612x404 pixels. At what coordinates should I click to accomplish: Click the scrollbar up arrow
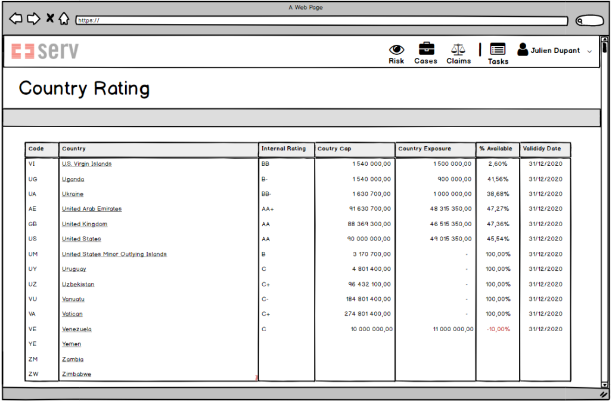(x=605, y=39)
